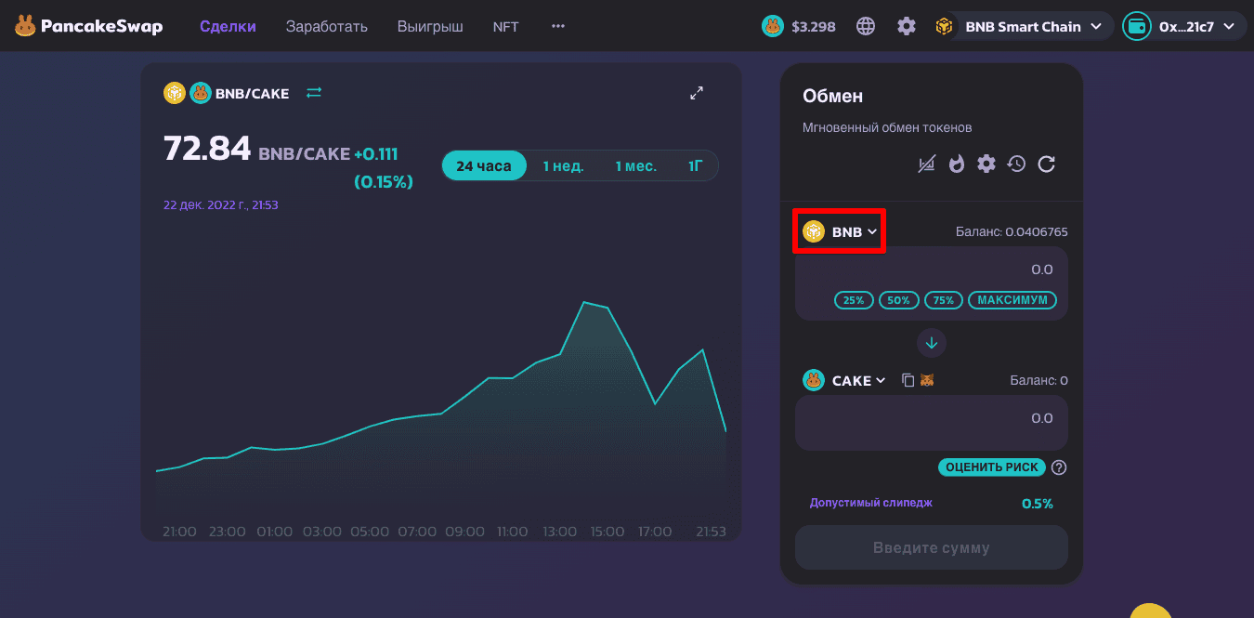The image size is (1254, 618).
Task: Copy the CAKE token address
Action: click(908, 380)
